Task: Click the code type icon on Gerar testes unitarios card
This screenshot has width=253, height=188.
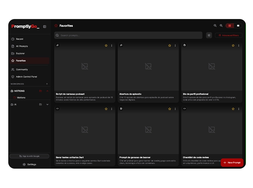Action: [58, 108]
